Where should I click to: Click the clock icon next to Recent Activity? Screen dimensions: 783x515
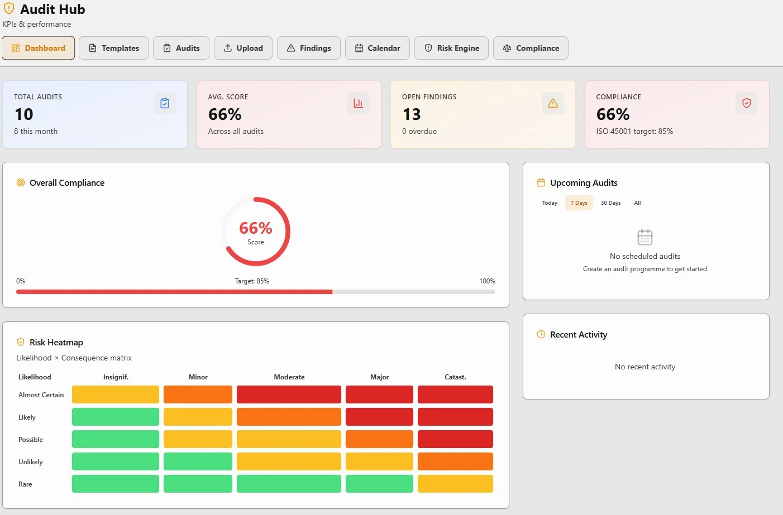(540, 334)
